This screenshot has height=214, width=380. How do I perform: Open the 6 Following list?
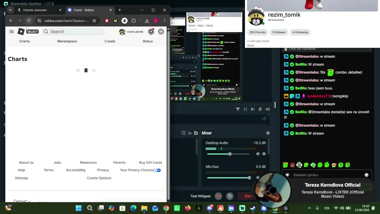[300, 32]
